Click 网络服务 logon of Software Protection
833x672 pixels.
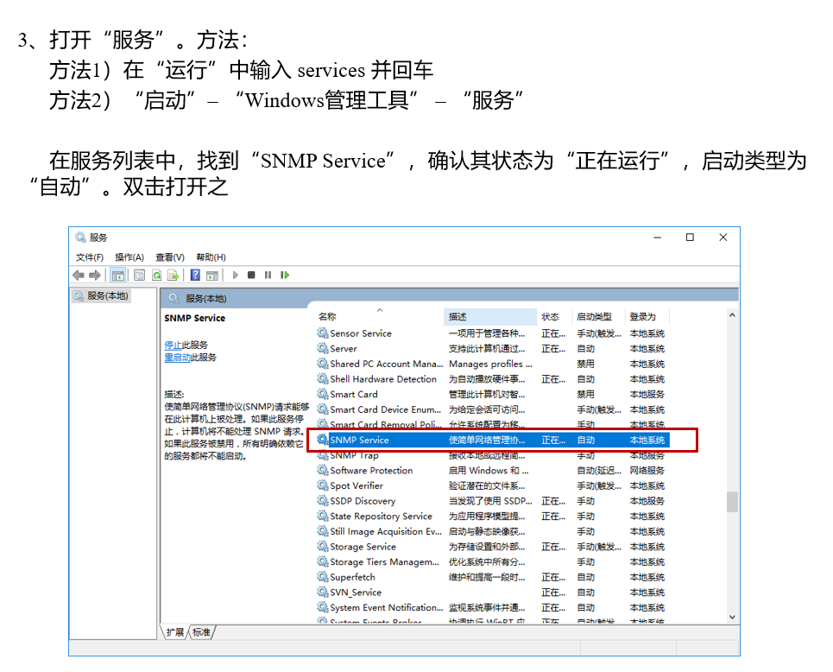pos(647,471)
